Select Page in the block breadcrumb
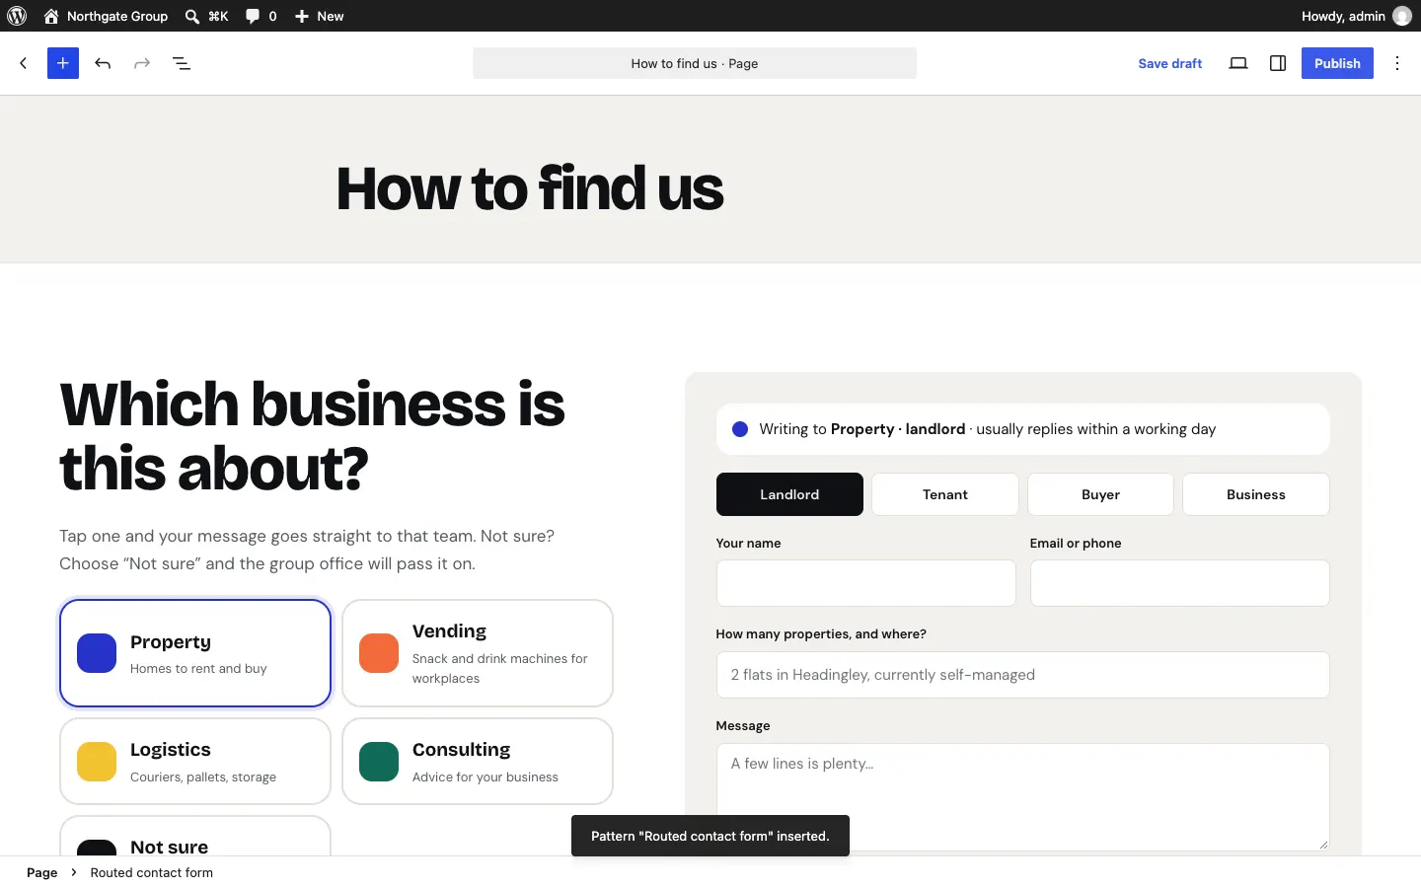Screen dimensions: 1421x888 pos(41,872)
